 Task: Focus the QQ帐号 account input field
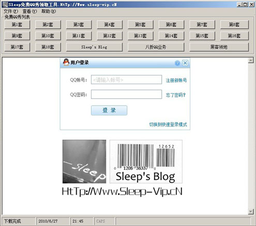126,80
